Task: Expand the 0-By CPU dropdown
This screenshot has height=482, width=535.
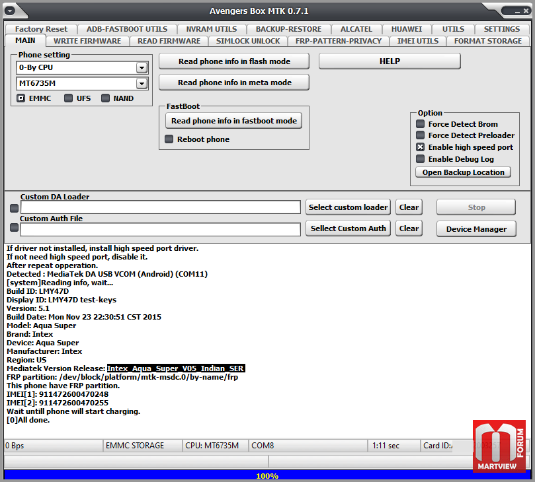Action: tap(142, 68)
